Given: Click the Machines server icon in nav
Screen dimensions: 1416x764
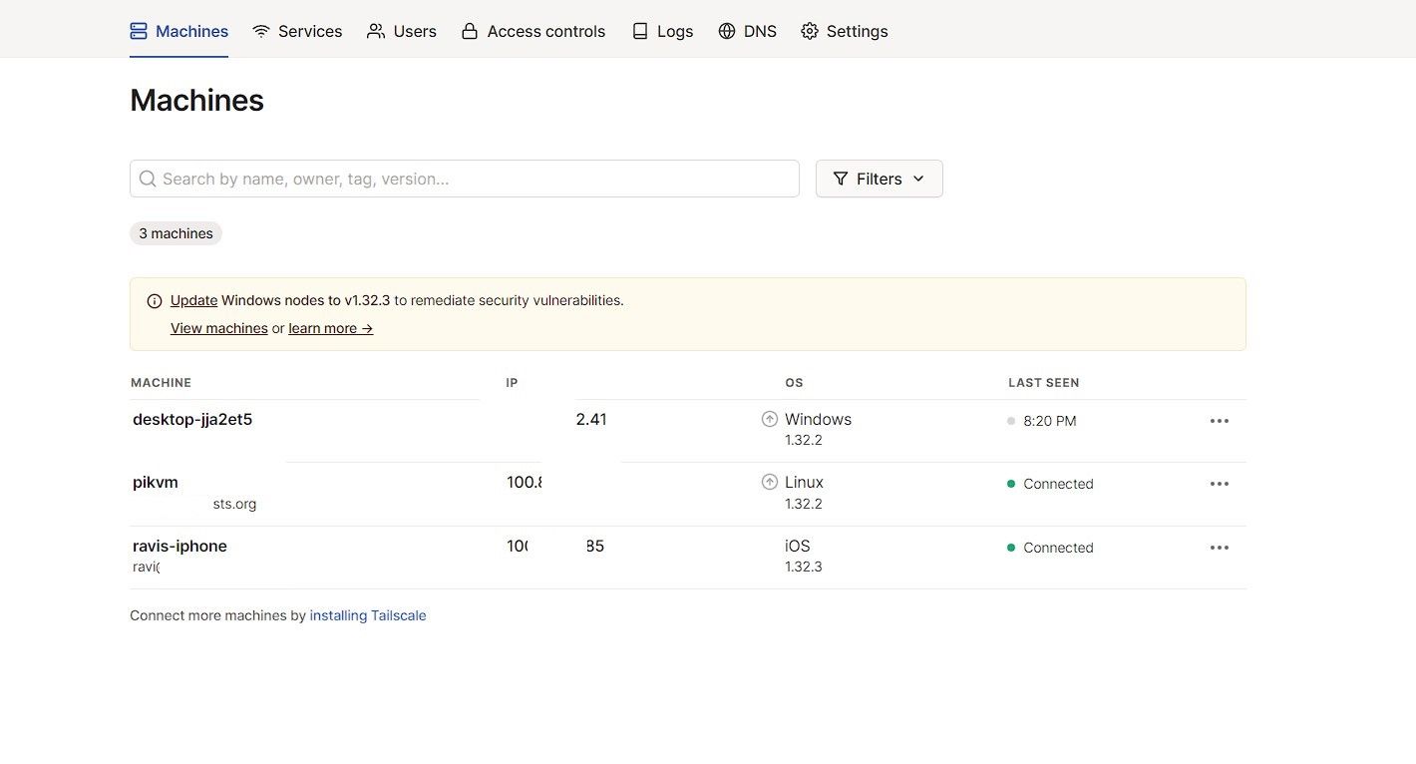Looking at the screenshot, I should pos(139,31).
